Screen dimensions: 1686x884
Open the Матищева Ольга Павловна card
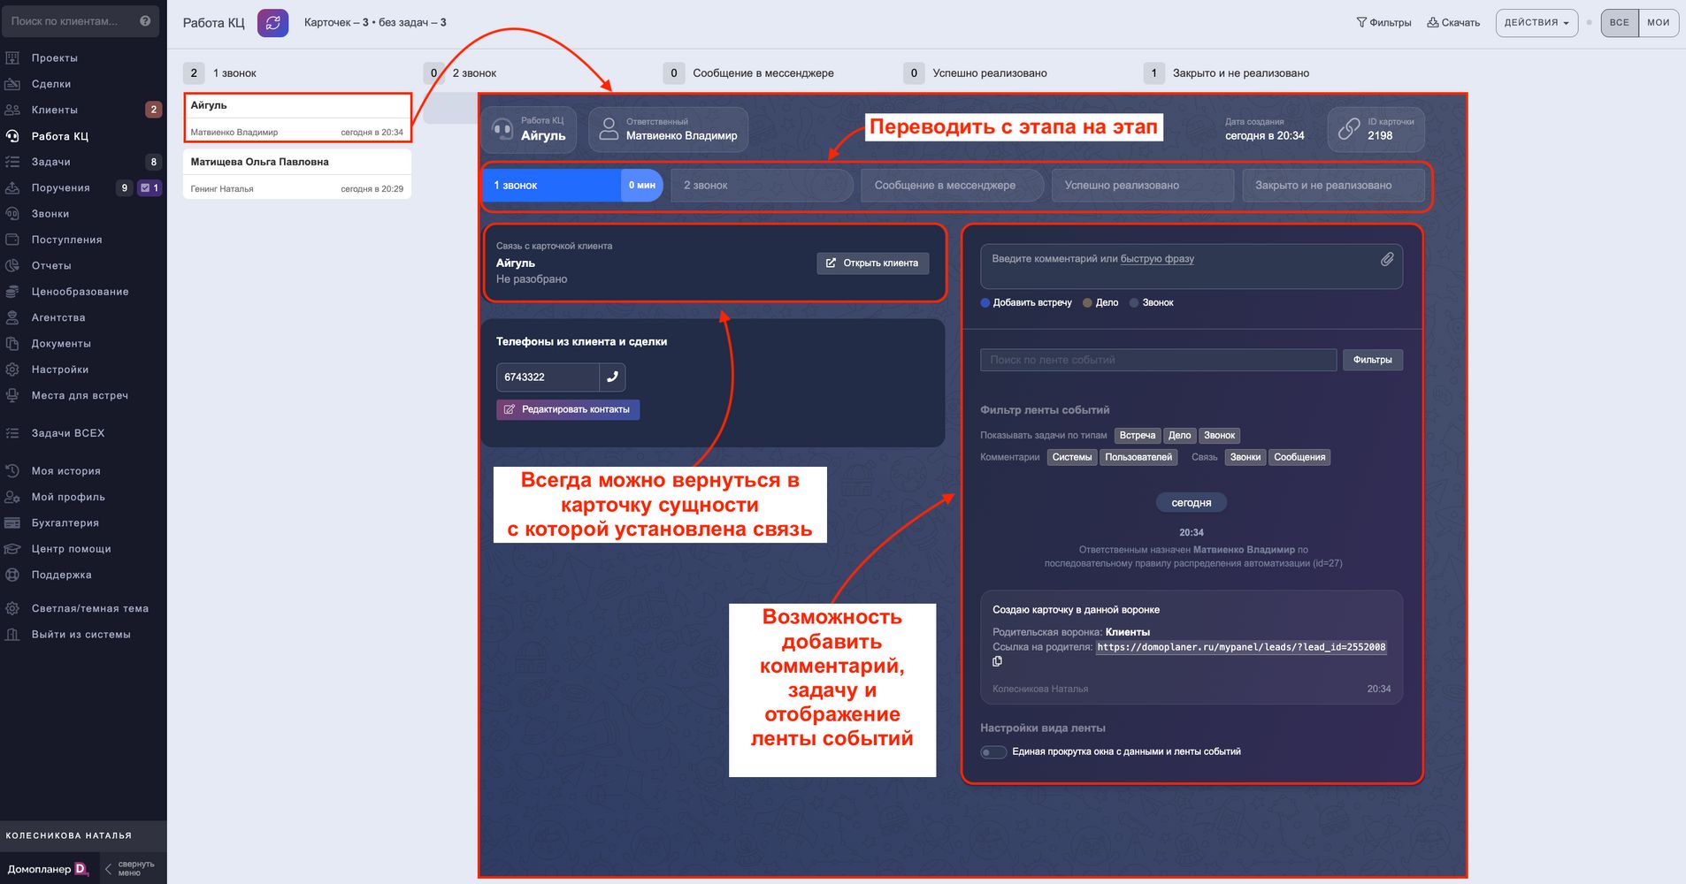tap(297, 174)
